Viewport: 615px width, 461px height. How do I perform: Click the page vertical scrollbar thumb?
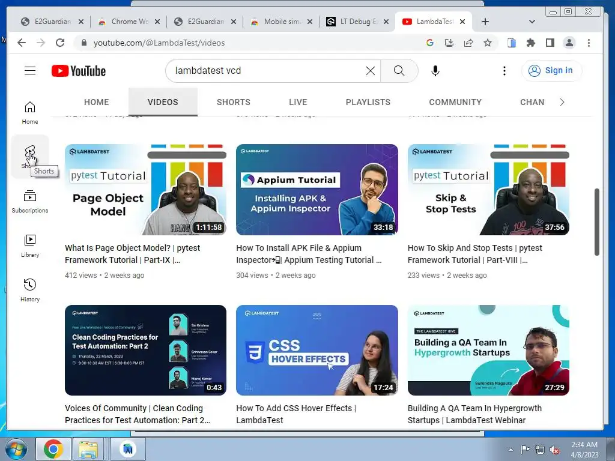pos(596,222)
